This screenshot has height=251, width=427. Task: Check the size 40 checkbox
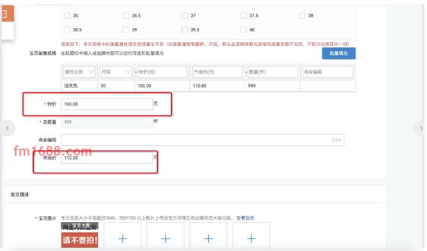pos(243,29)
